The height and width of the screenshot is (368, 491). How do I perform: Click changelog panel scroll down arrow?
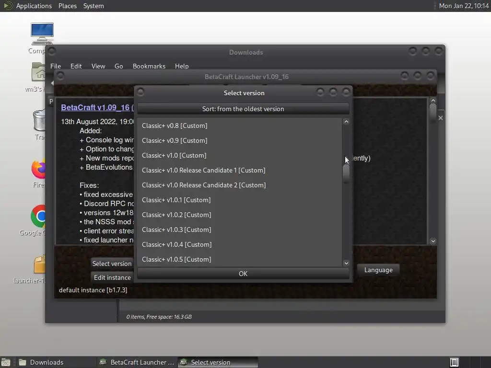click(x=433, y=241)
